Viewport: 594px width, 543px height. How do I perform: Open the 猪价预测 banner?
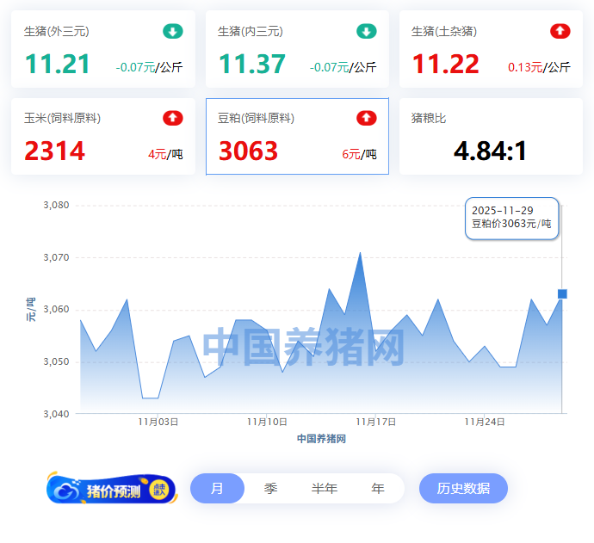pos(112,490)
